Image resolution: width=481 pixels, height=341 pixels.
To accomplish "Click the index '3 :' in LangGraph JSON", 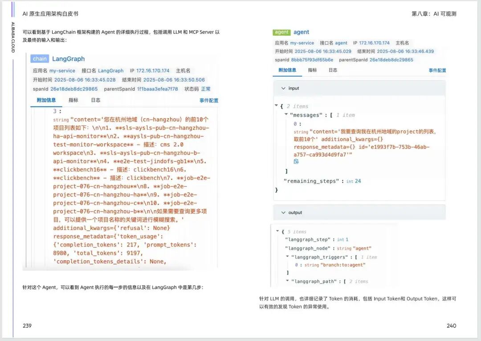I will (57, 111).
